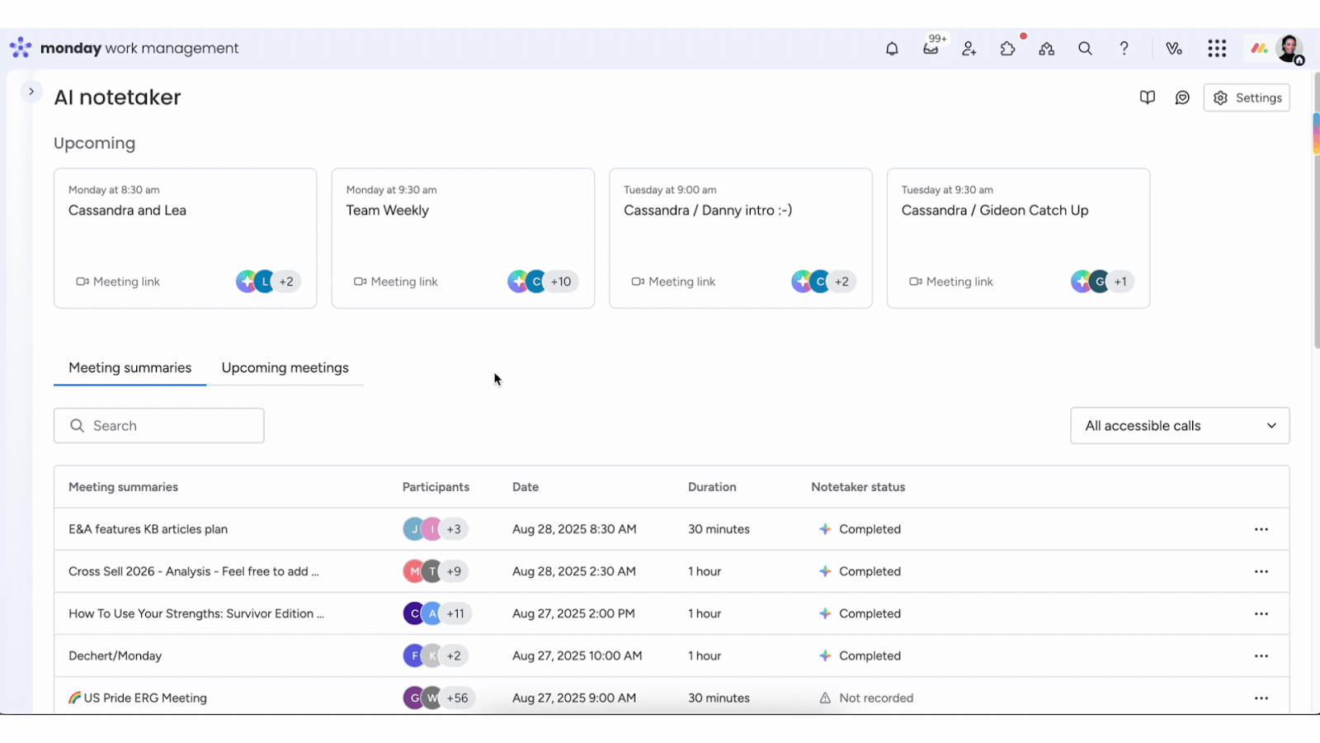
Task: Expand the collapsed left sidebar
Action: (31, 92)
